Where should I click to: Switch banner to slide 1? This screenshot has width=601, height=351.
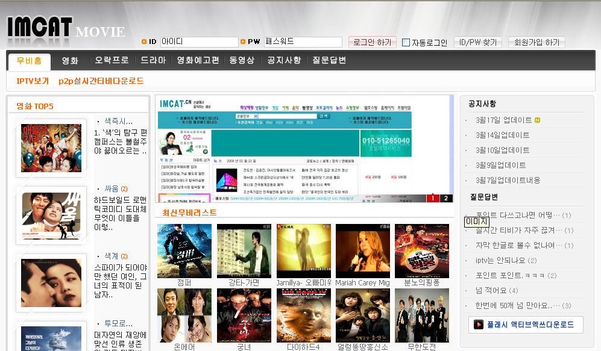tap(433, 198)
